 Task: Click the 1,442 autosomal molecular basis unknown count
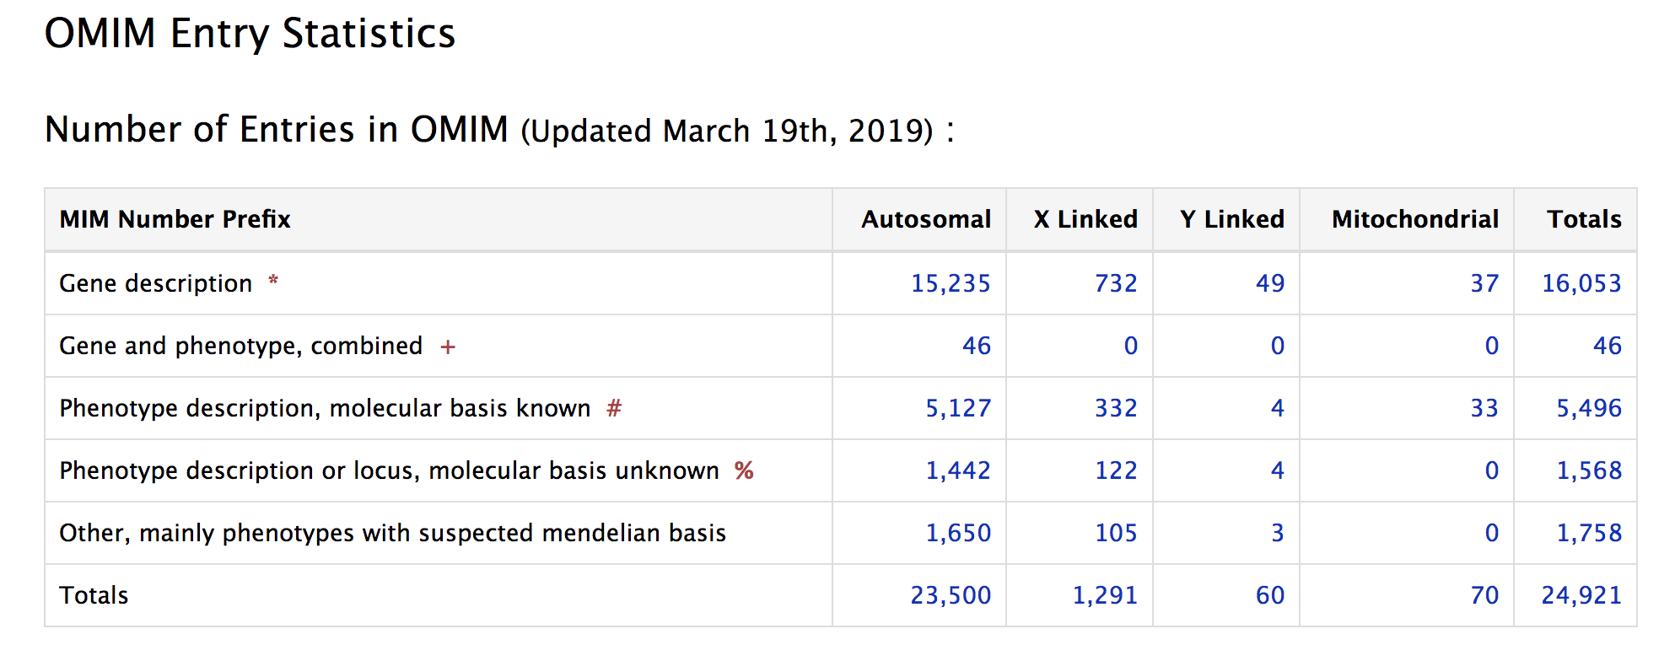coord(957,470)
